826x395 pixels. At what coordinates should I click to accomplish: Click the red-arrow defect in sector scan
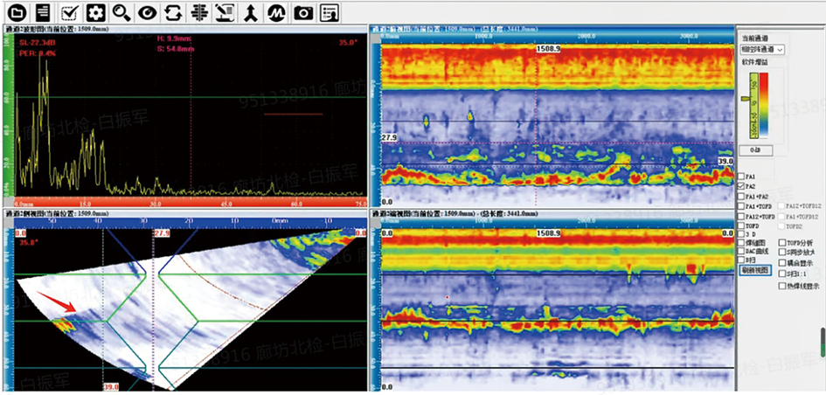coord(63,325)
